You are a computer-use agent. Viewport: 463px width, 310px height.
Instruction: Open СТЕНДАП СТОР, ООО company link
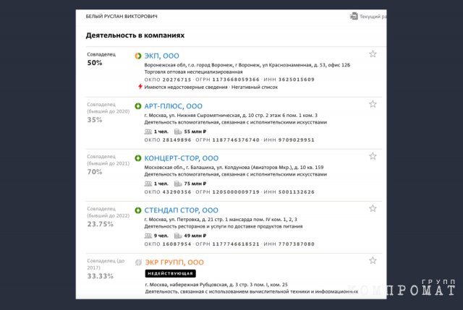[x=181, y=210]
